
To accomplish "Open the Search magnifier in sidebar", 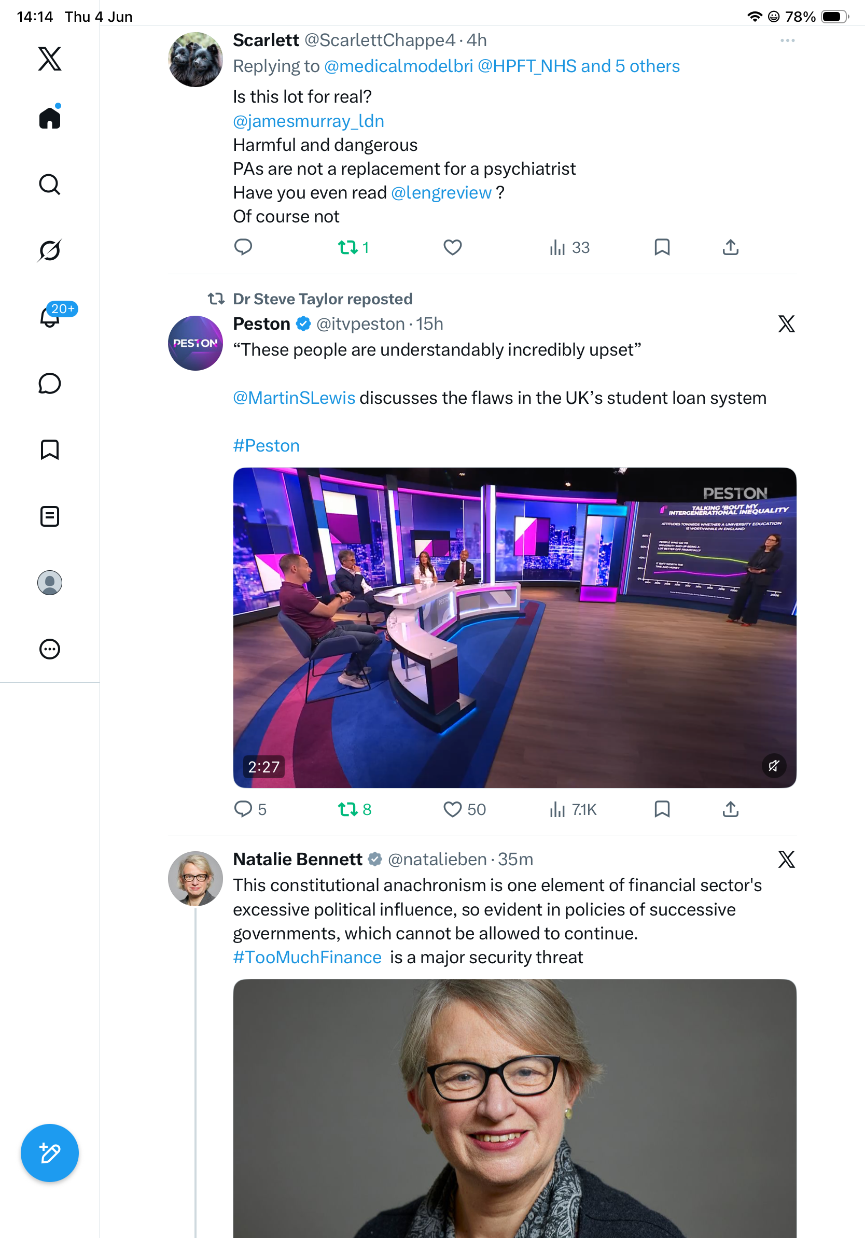I will (50, 185).
